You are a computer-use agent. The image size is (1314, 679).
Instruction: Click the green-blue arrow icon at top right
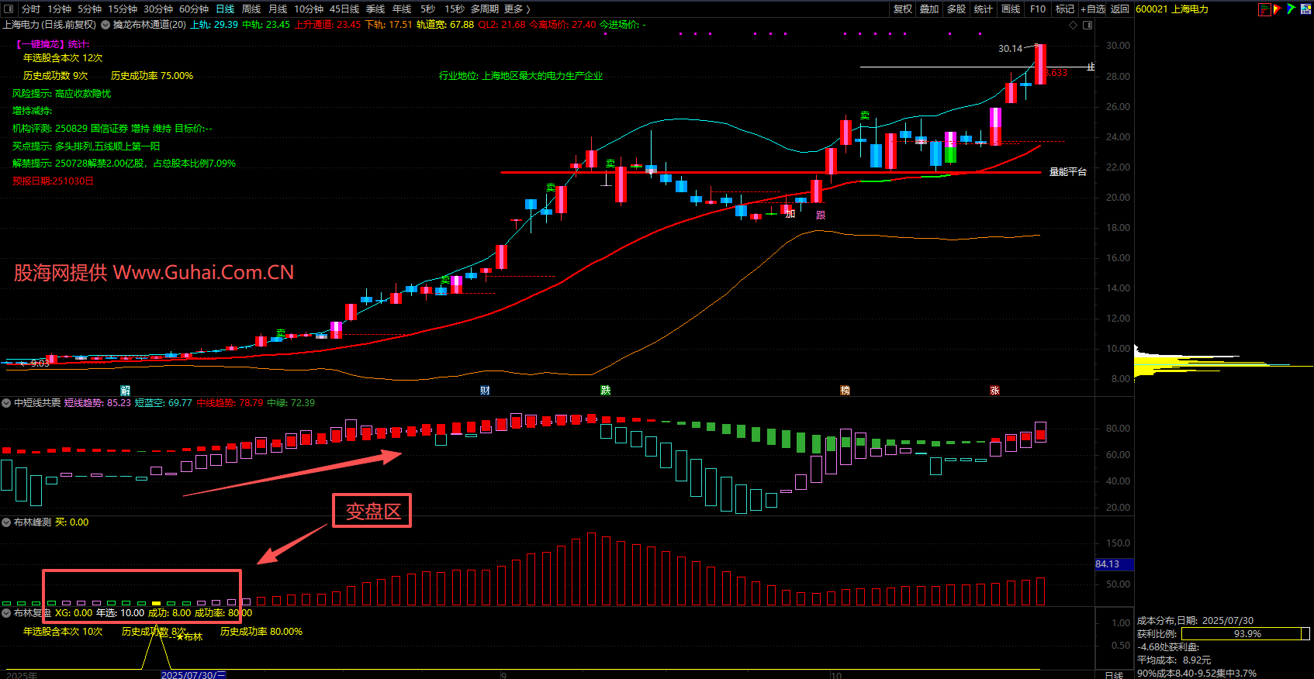click(x=1291, y=9)
